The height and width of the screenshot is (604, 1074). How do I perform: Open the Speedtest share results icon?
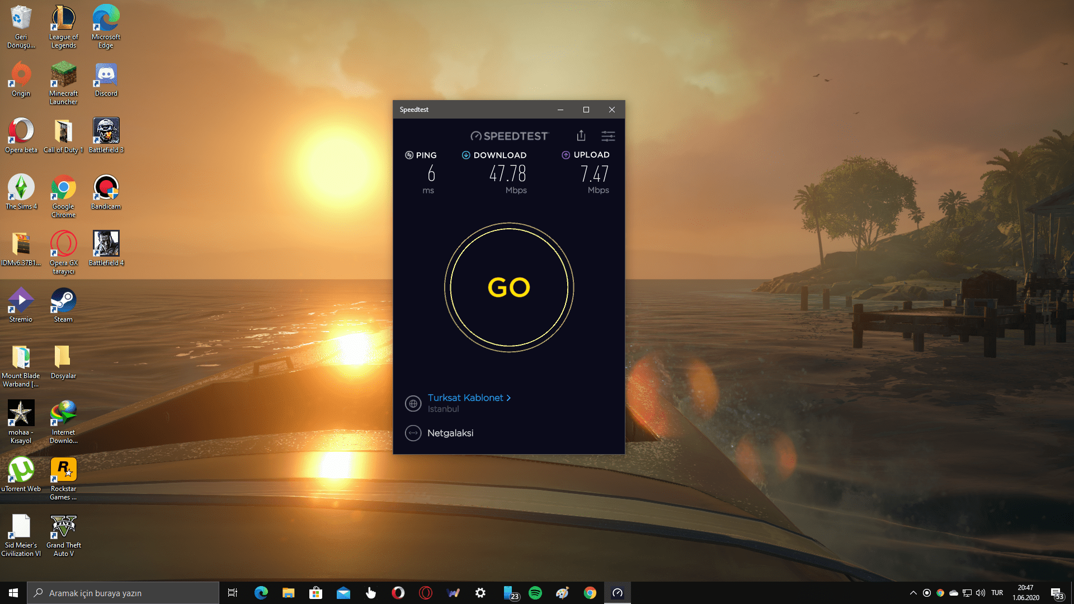click(581, 135)
